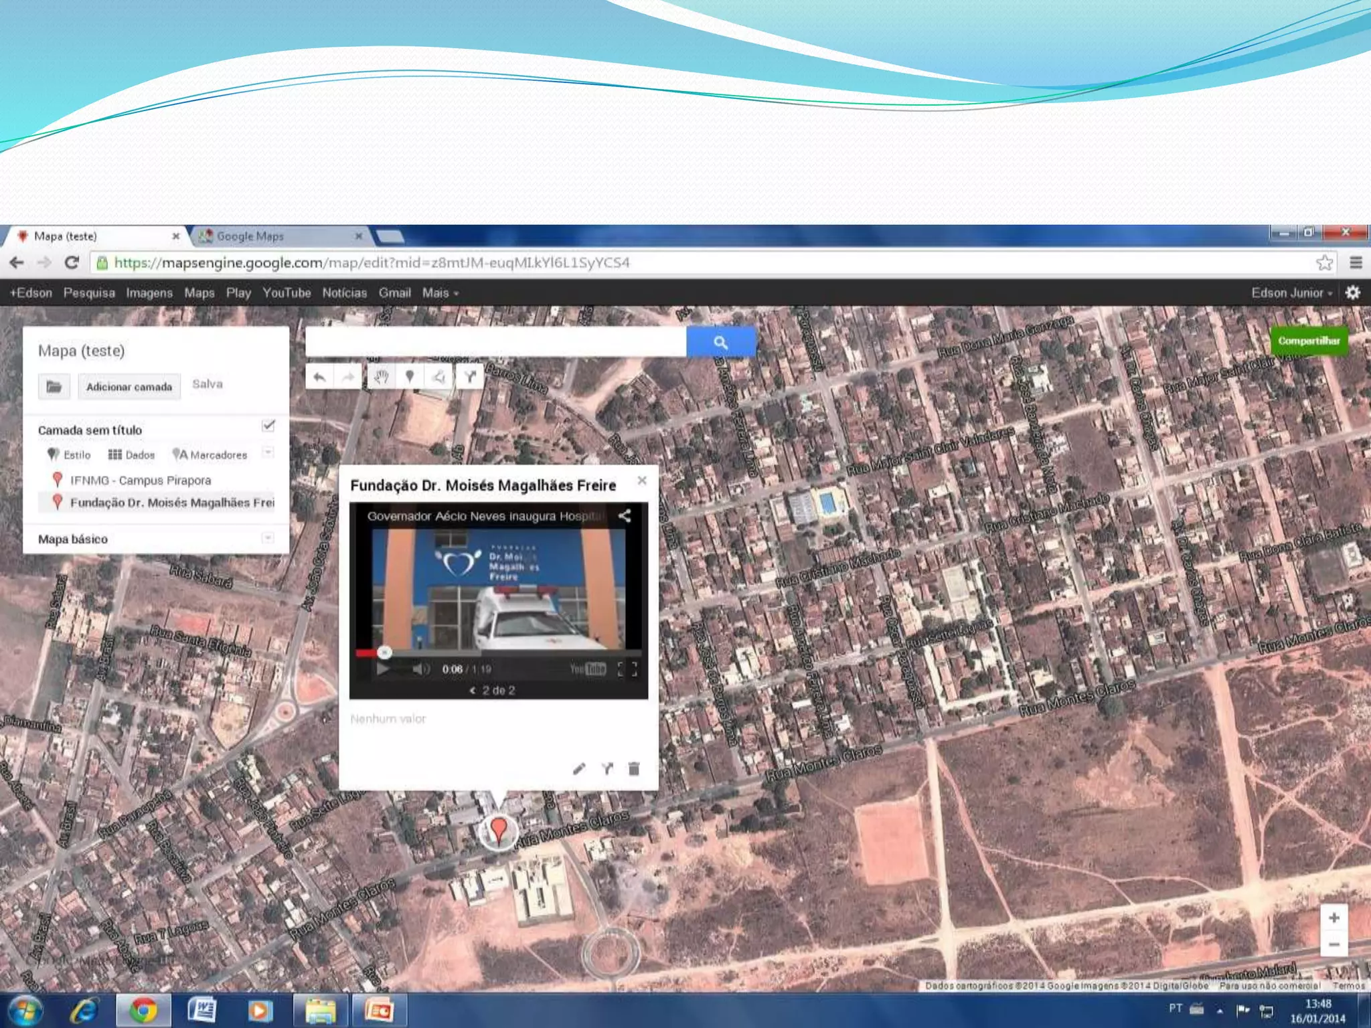Uncheck the Camada sem título layer checkbox

[268, 426]
